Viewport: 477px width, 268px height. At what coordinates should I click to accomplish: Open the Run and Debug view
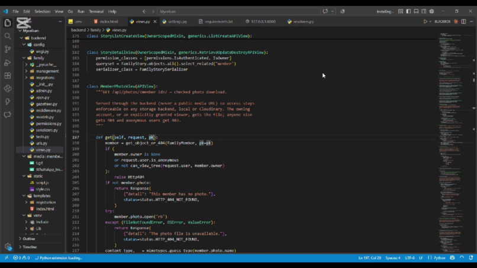(x=8, y=62)
